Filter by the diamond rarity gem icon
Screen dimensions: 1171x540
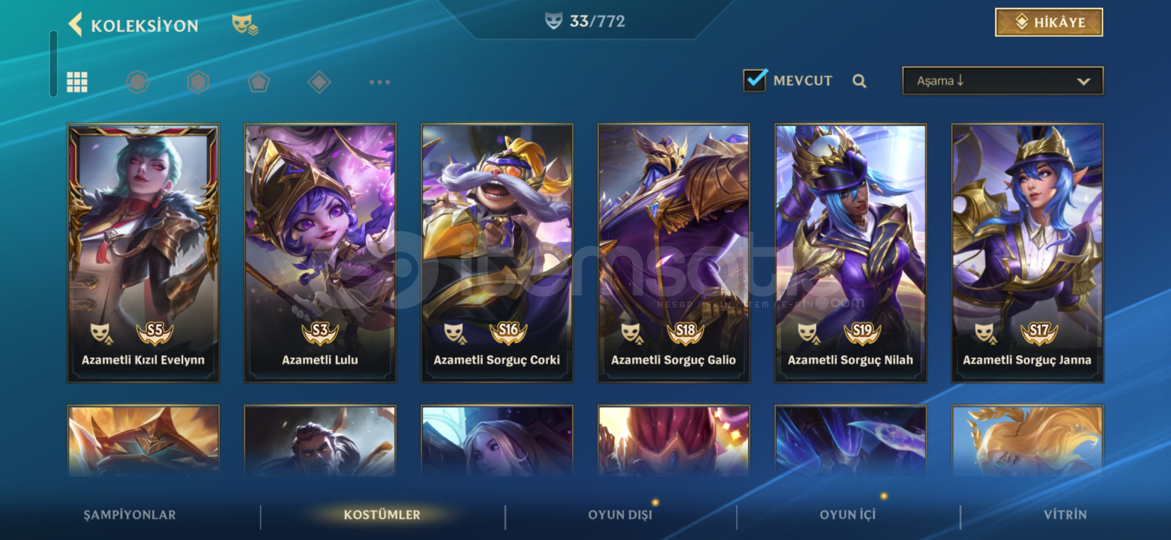point(319,82)
